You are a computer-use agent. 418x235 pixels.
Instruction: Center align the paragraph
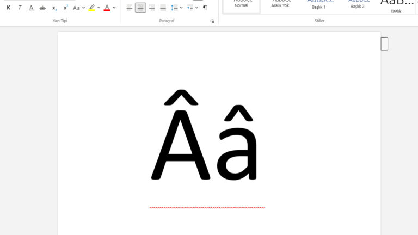pyautogui.click(x=140, y=8)
